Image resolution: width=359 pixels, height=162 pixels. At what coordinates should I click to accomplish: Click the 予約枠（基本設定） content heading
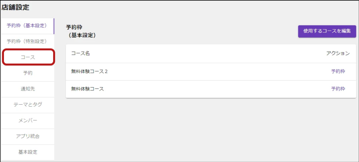pyautogui.click(x=81, y=31)
